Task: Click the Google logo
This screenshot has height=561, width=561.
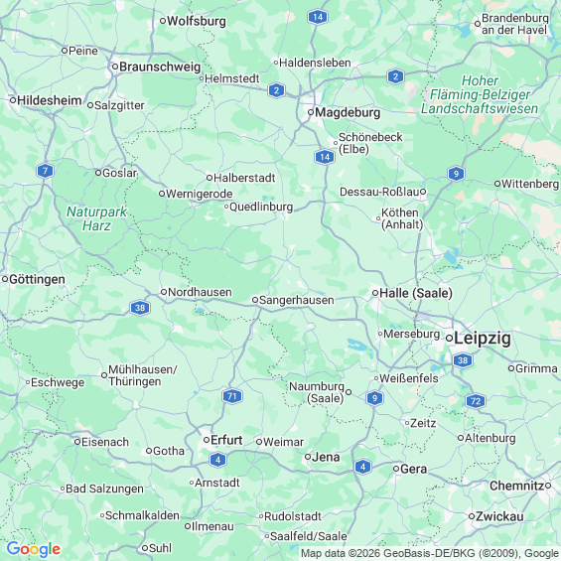Action: (x=34, y=549)
